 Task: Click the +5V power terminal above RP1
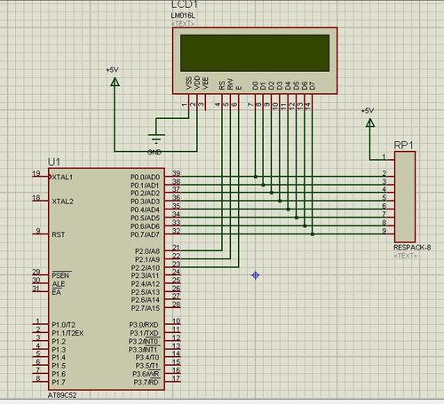[370, 123]
